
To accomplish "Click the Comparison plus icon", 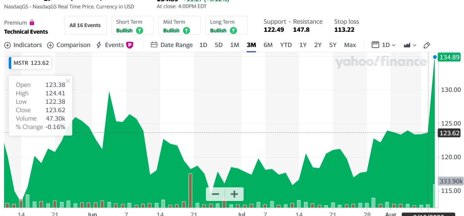I will (50, 45).
